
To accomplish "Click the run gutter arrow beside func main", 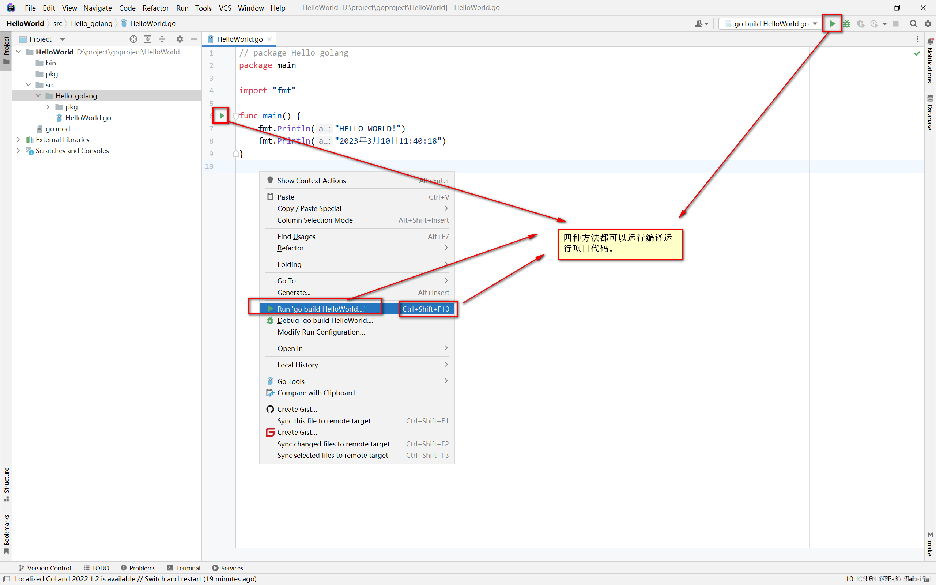I will [x=222, y=115].
